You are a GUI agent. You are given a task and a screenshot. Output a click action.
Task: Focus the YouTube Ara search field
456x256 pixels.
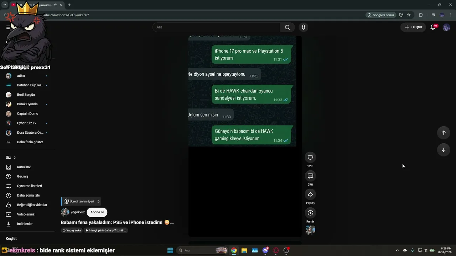click(x=216, y=27)
